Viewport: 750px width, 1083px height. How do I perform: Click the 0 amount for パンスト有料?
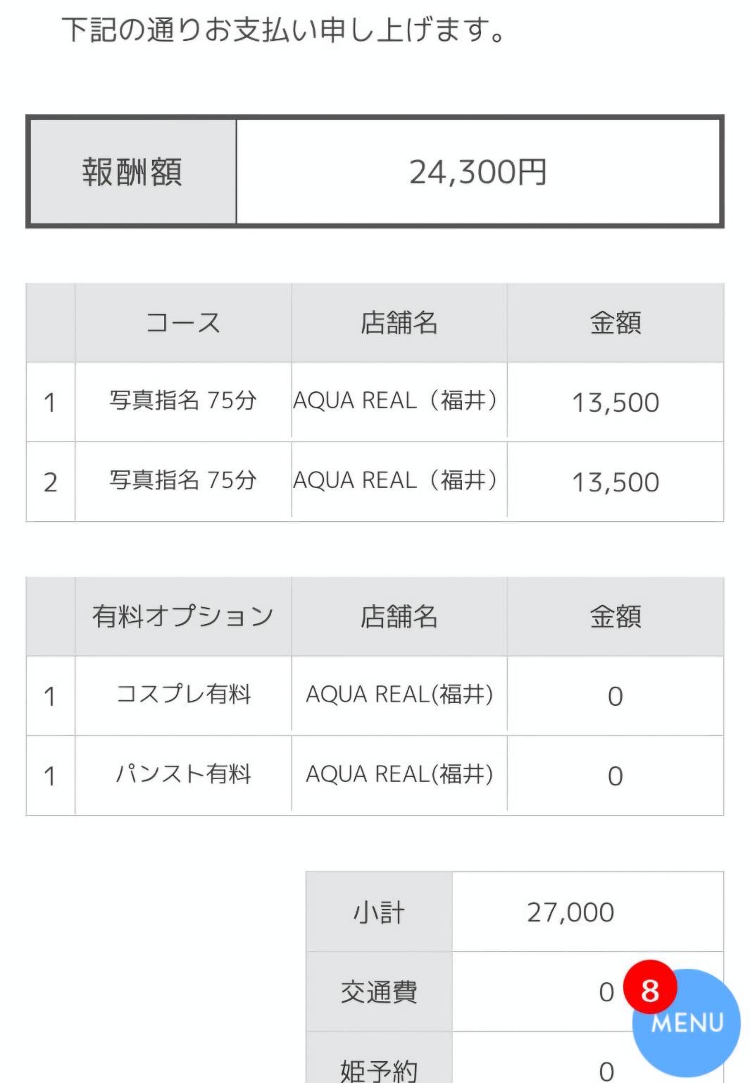click(615, 776)
